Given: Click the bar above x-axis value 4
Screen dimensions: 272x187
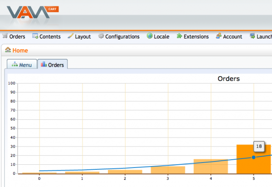Looking at the screenshot, I should [211, 166].
